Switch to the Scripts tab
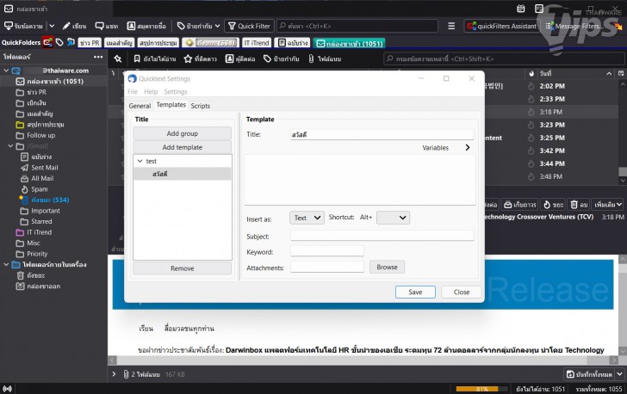Screen dimensions: 627x394 point(201,106)
